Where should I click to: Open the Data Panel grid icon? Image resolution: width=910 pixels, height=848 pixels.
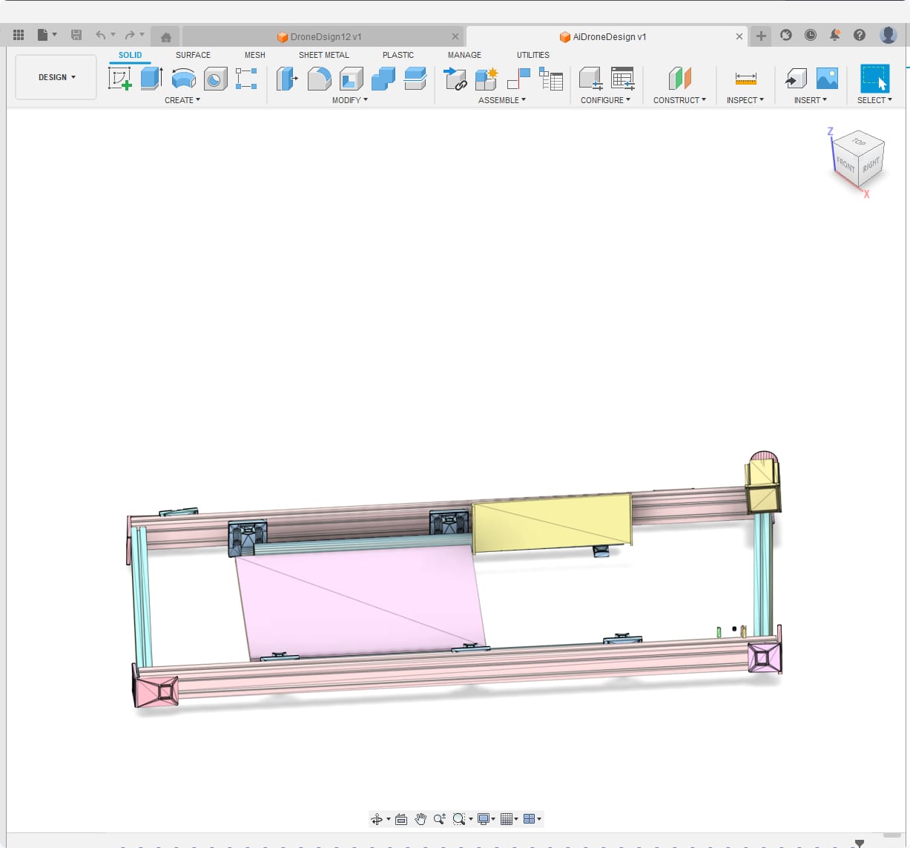pos(19,35)
